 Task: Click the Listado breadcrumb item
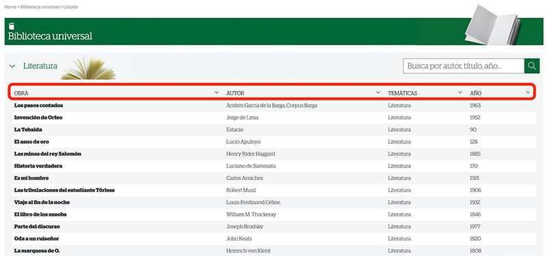coord(71,7)
